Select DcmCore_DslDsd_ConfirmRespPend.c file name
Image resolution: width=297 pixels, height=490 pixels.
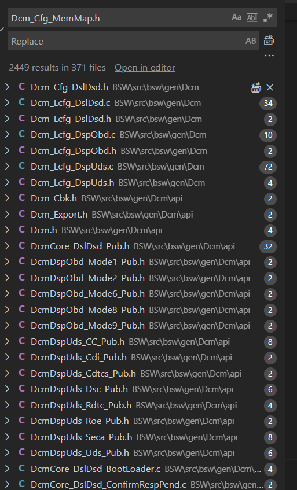[x=108, y=485]
